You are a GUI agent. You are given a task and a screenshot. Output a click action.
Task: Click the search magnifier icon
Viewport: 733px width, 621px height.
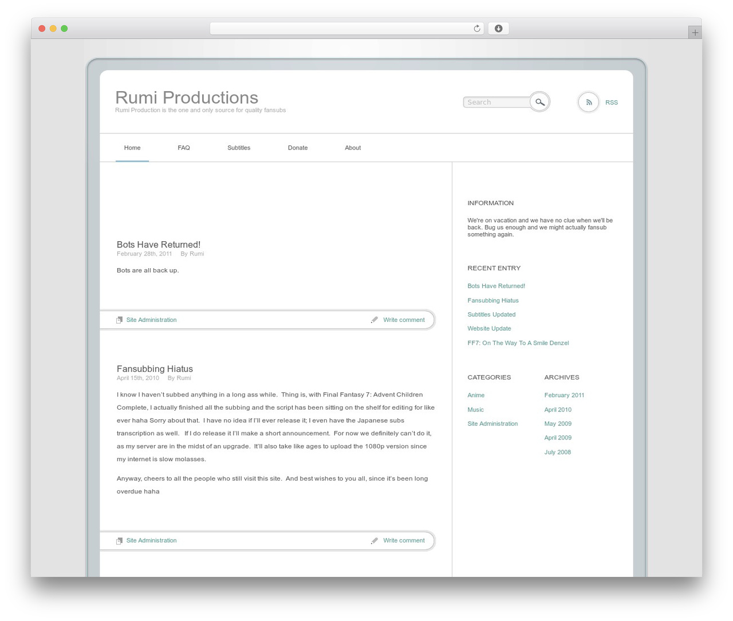[x=539, y=102]
